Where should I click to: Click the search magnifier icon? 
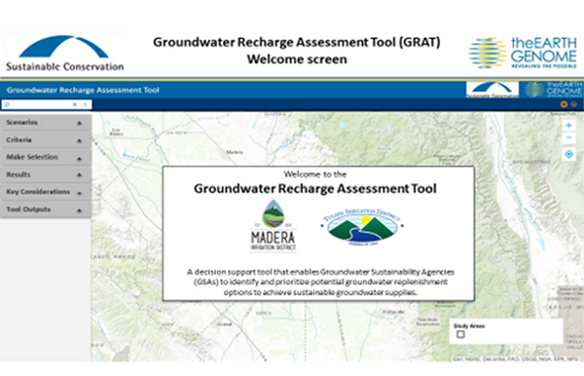pos(7,104)
